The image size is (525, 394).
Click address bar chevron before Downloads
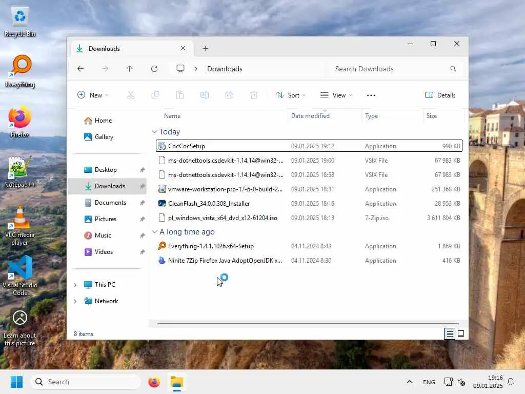pos(196,69)
